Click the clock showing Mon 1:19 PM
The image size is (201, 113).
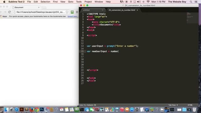coord(158,2)
